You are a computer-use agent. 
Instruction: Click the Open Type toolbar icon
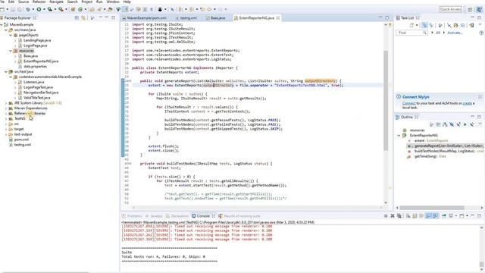pyautogui.click(x=92, y=9)
